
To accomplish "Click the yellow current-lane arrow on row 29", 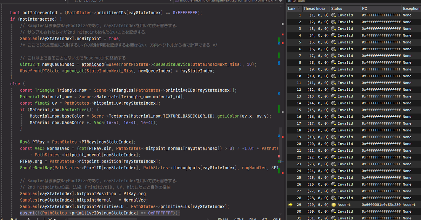I will [x=290, y=204].
